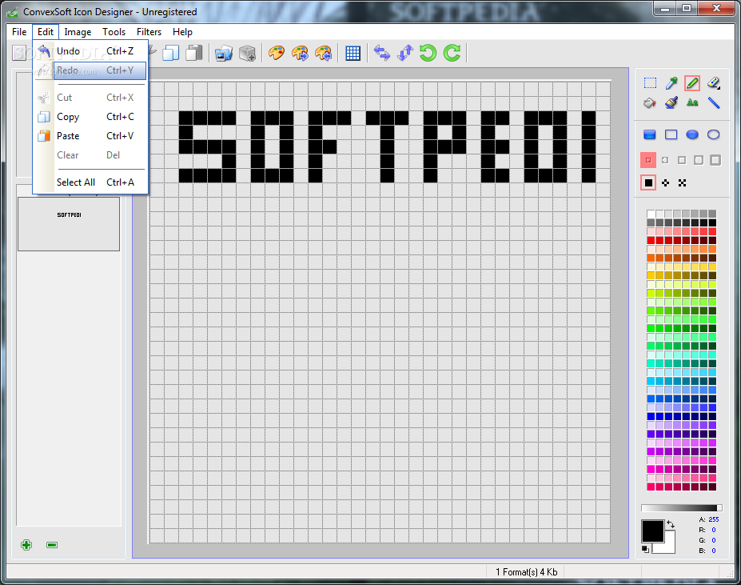Select the eyedropper color picker tool
Image resolution: width=741 pixels, height=585 pixels.
[671, 83]
